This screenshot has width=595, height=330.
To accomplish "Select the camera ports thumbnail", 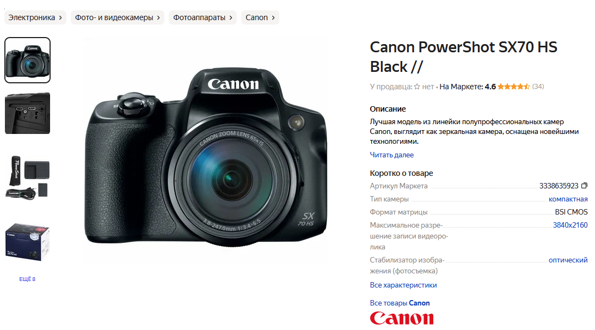I will tap(27, 113).
